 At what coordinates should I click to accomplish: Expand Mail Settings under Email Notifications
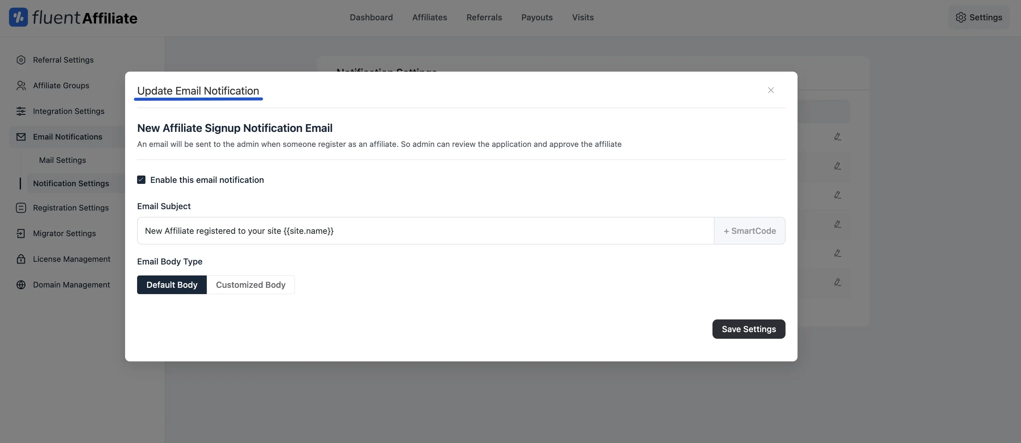(62, 160)
